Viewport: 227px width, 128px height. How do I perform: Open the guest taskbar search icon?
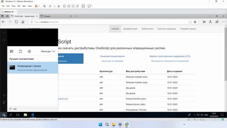[11, 115]
